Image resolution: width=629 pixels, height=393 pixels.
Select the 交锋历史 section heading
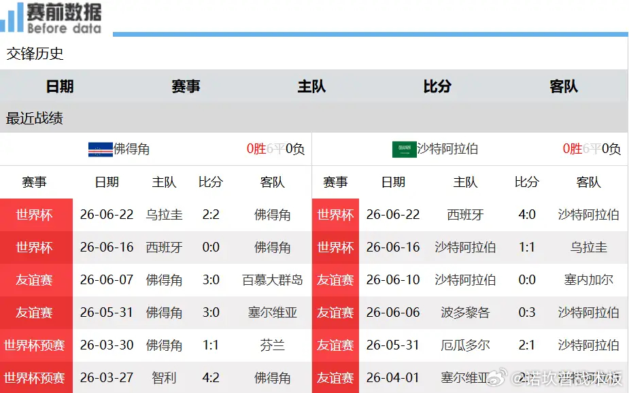[x=35, y=54]
